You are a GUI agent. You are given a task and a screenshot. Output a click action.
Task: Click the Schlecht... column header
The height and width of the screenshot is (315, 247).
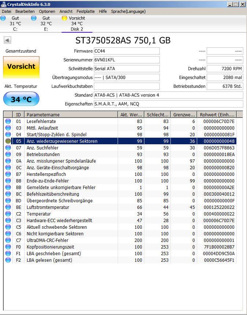pyautogui.click(x=158, y=115)
